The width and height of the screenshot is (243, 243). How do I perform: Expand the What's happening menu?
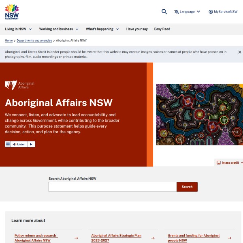tap(102, 29)
